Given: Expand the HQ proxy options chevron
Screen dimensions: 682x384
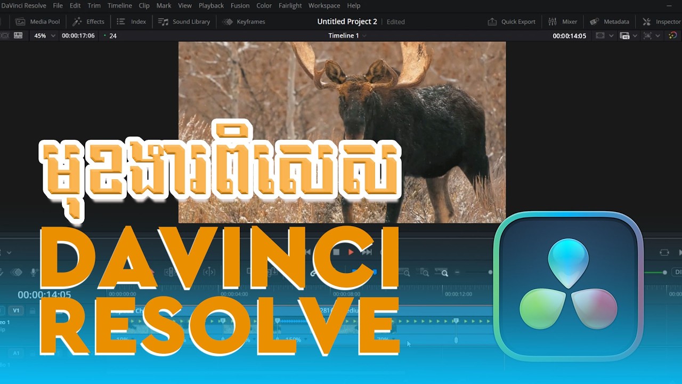Looking at the screenshot, I should coord(635,36).
